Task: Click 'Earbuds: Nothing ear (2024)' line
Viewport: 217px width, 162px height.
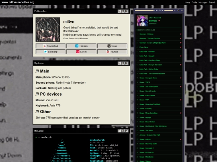Action: [x=53, y=88]
